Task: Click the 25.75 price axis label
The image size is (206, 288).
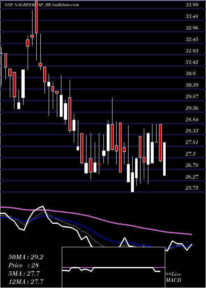Action: pos(192,188)
